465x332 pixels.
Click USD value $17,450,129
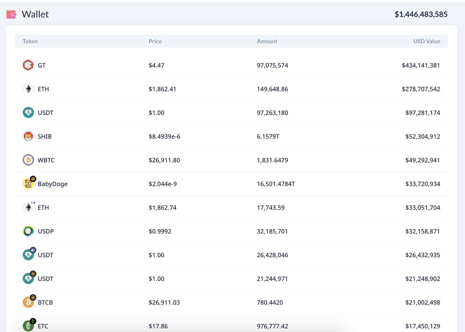(x=423, y=326)
